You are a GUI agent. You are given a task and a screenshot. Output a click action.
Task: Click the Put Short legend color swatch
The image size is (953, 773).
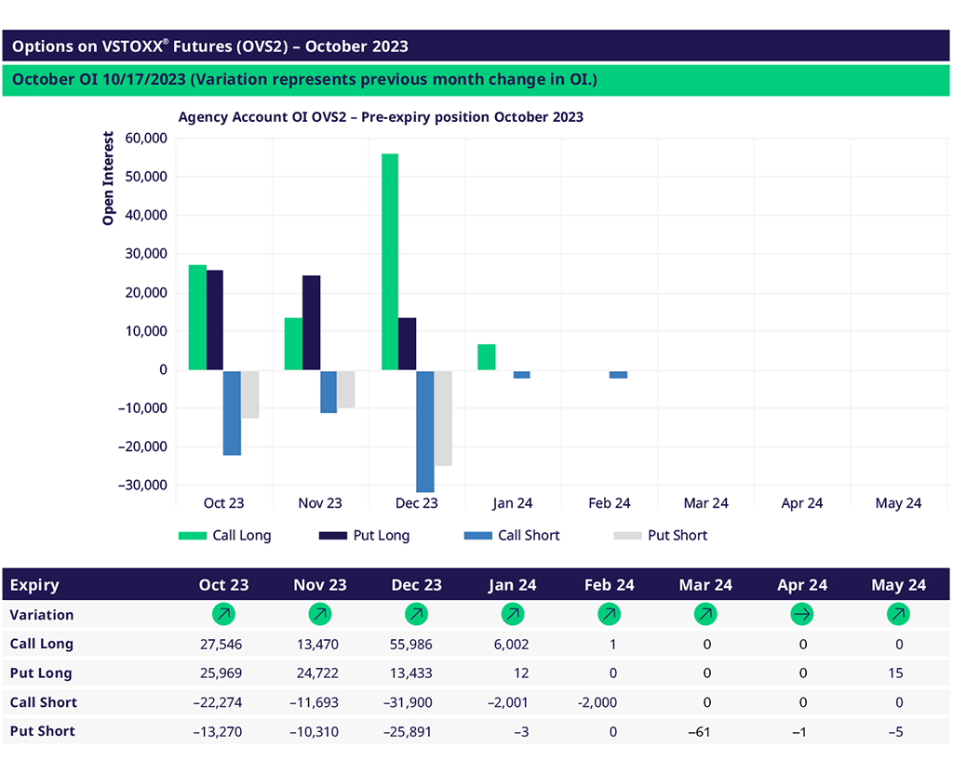click(627, 536)
